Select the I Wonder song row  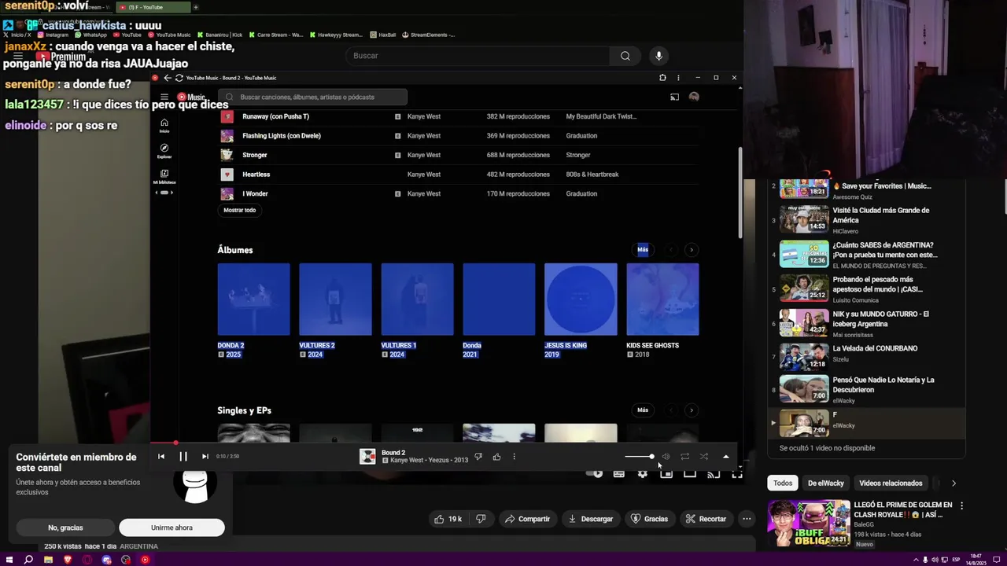coord(458,193)
